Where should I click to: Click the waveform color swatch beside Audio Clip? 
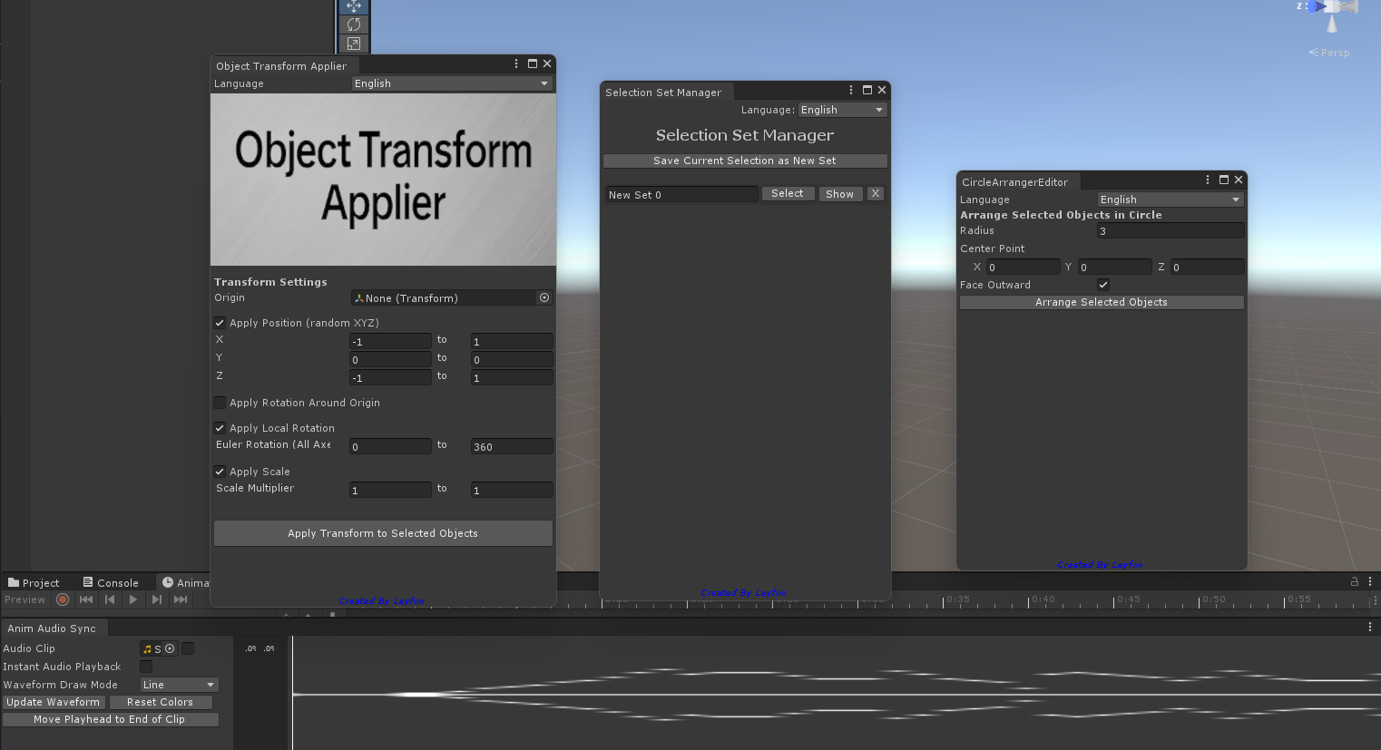pos(188,648)
